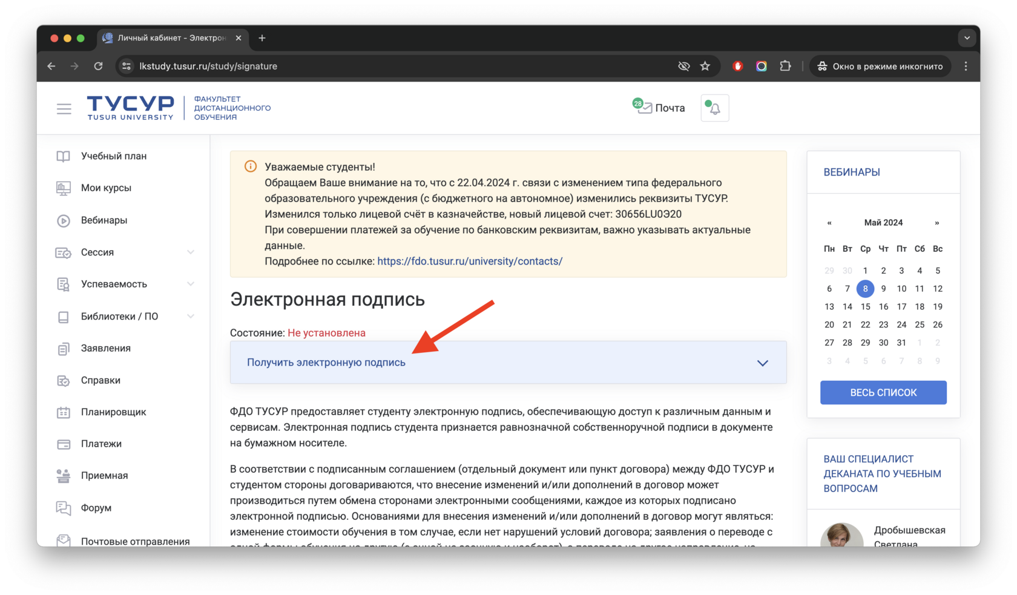Click the TUSUR University logo
This screenshot has width=1017, height=595.
click(x=130, y=108)
